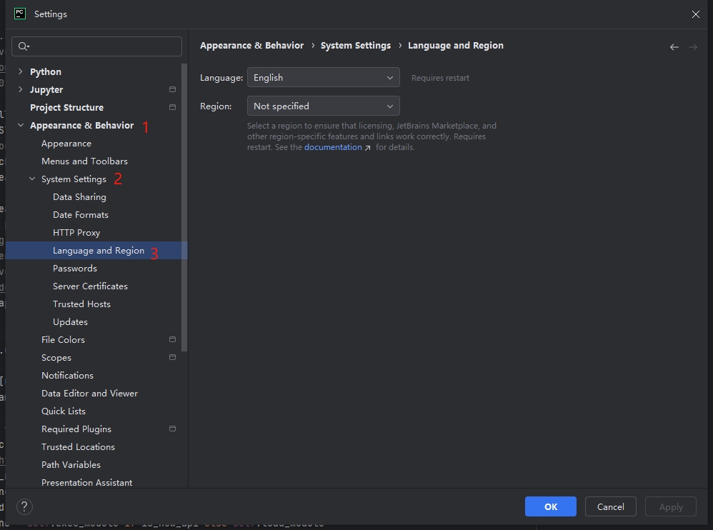713x530 pixels.
Task: Open the Language dropdown
Action: (324, 77)
